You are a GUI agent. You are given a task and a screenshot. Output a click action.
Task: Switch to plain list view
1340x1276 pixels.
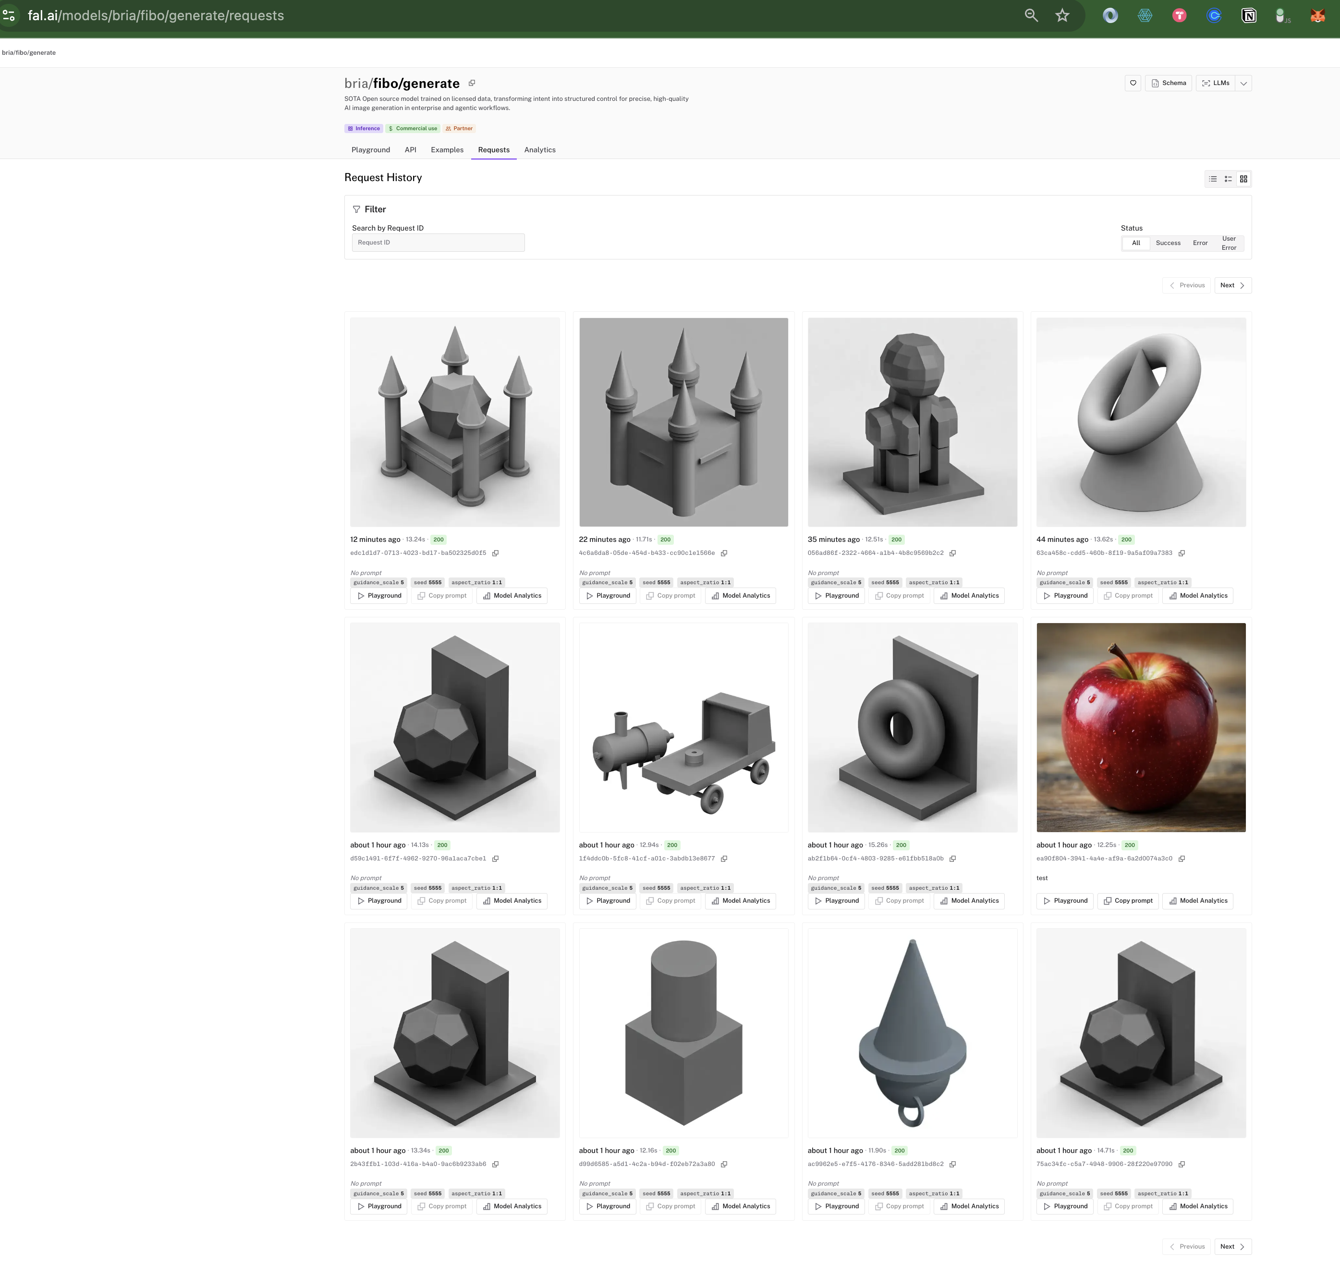tap(1213, 179)
